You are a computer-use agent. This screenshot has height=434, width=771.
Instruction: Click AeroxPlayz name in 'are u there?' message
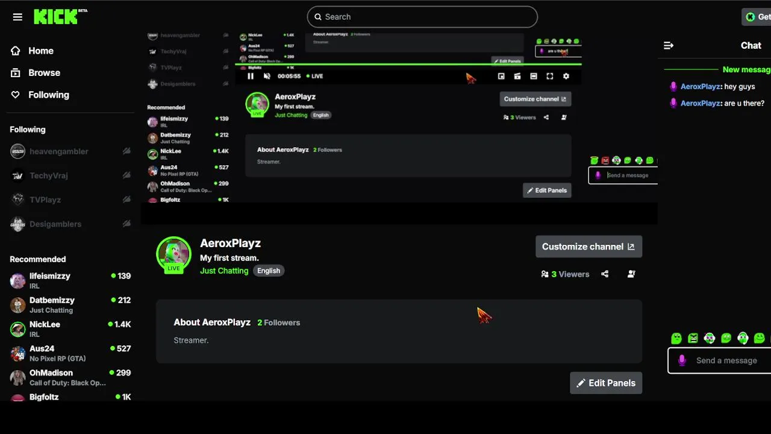click(x=701, y=104)
